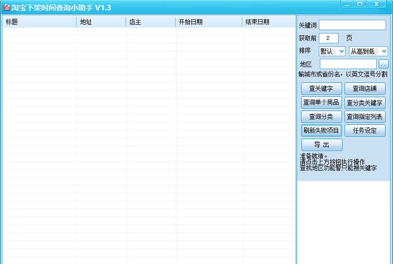Click the 查询店铺 button

[x=365, y=88]
